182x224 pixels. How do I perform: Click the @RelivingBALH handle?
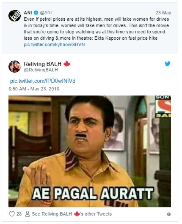[x=41, y=70]
